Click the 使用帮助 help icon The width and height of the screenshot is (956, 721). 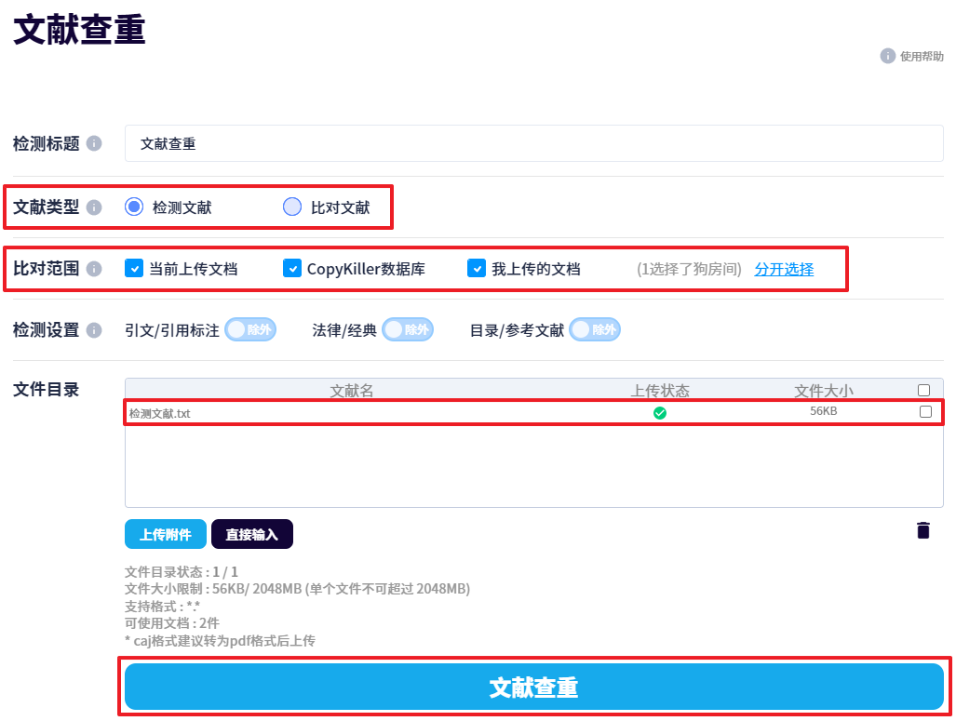pyautogui.click(x=887, y=56)
